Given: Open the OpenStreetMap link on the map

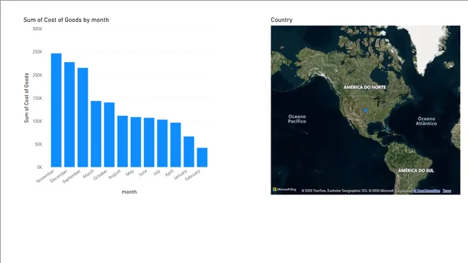Looking at the screenshot, I should coord(427,191).
